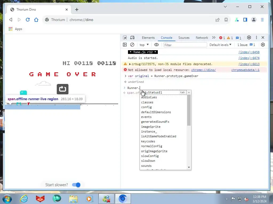Create live expression with eye icon
This screenshot has width=273, height=204.
tap(156, 45)
